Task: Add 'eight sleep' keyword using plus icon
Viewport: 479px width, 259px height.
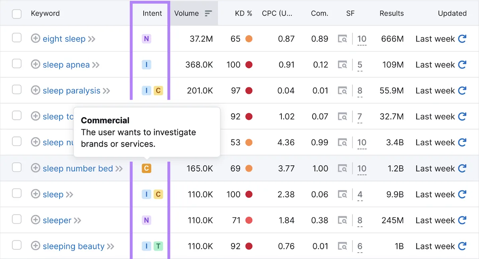Action: (x=36, y=39)
